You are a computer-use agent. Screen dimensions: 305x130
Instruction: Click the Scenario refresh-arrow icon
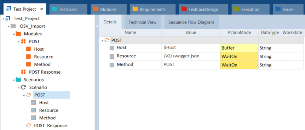click(x=23, y=87)
